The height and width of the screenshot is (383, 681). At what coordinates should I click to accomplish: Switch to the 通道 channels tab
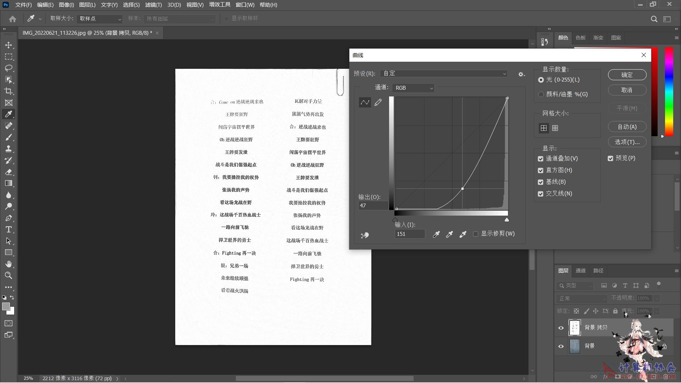[580, 271]
